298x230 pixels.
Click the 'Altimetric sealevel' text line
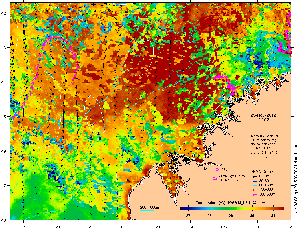click(264, 136)
